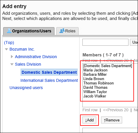
Task: Select Bozuman Inc. organization
Action: point(22,49)
